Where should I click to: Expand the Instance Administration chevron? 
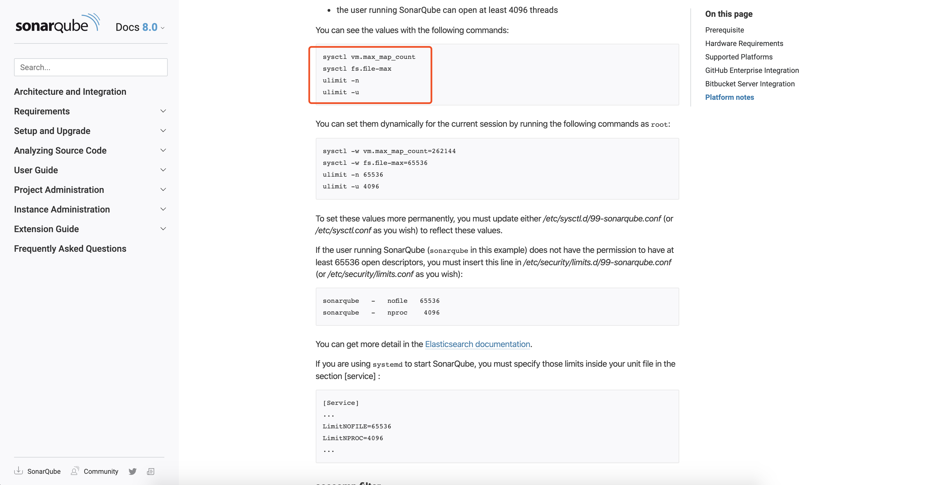[x=163, y=209]
